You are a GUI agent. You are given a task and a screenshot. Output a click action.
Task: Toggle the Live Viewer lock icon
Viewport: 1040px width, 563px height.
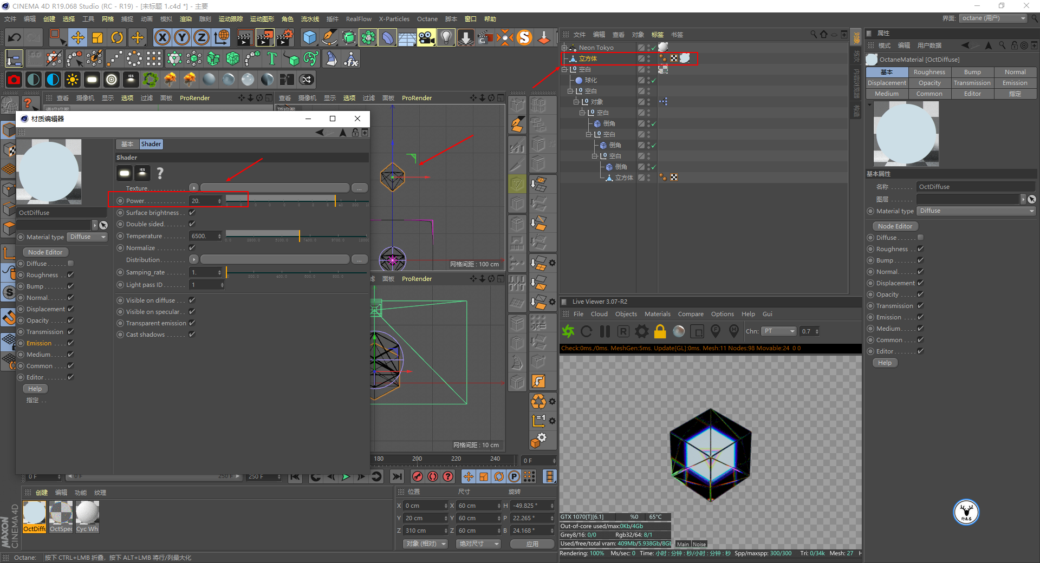coord(660,331)
